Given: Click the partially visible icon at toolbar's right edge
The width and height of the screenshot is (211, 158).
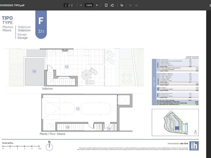Looking at the screenshot, I should coord(210,5).
